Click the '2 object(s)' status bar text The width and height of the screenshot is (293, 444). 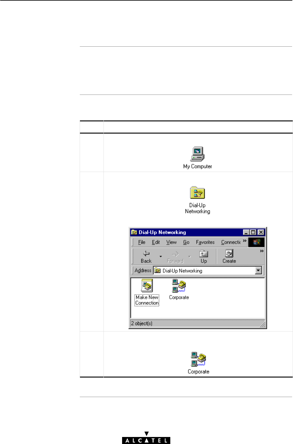click(142, 323)
